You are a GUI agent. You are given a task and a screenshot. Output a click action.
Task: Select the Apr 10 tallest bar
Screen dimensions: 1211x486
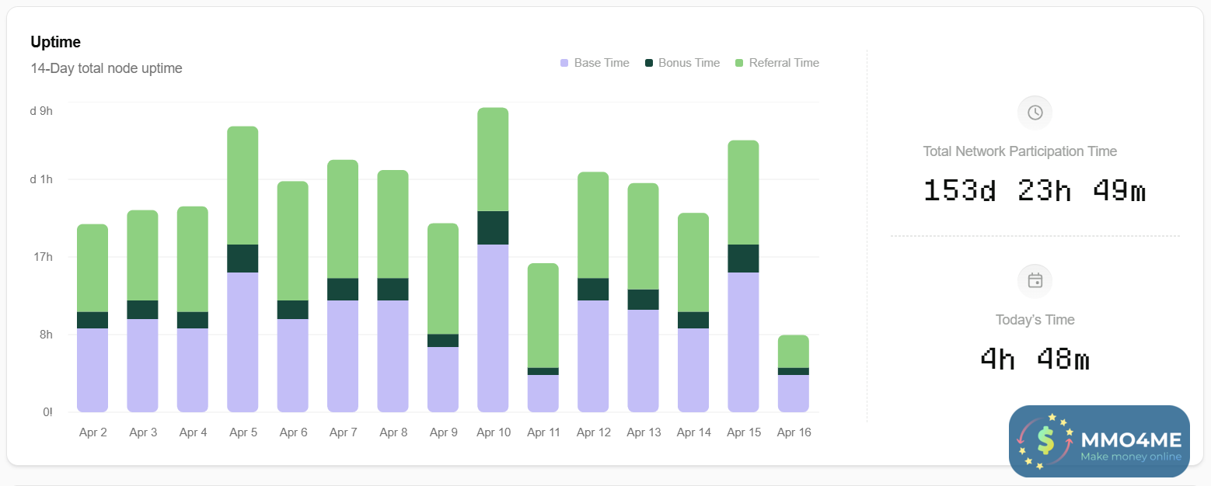pyautogui.click(x=493, y=259)
